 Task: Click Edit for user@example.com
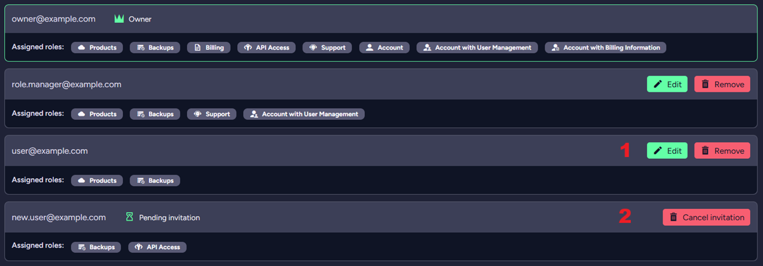(x=667, y=151)
